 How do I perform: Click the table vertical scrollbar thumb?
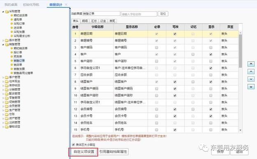click(240, 51)
